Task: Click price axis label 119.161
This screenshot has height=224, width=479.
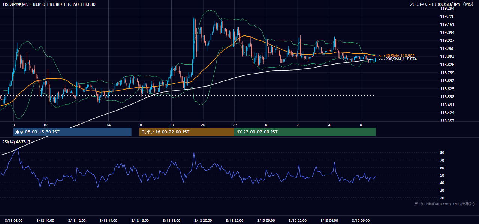Action: (447, 25)
